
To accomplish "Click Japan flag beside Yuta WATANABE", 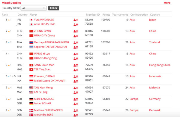I will [31, 20].
